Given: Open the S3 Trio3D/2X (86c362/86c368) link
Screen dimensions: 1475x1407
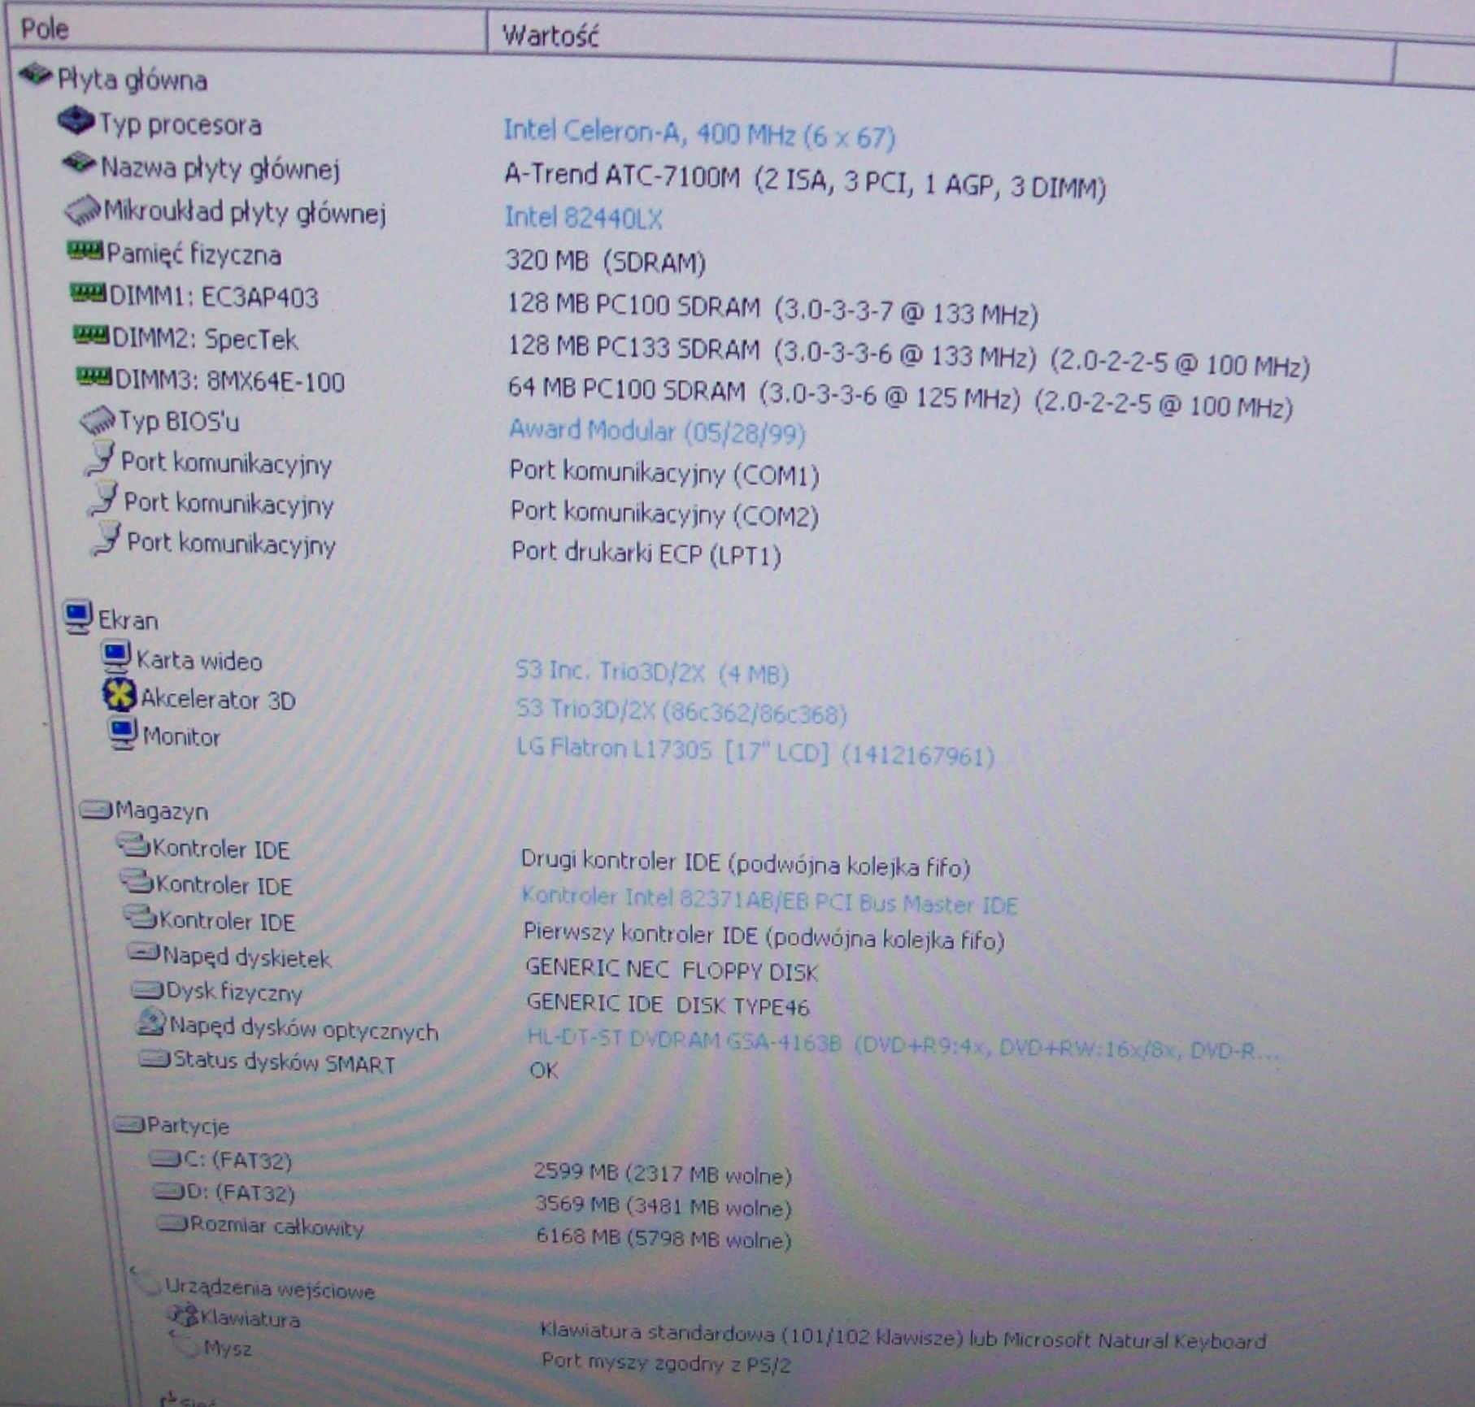Looking at the screenshot, I should coord(681,712).
